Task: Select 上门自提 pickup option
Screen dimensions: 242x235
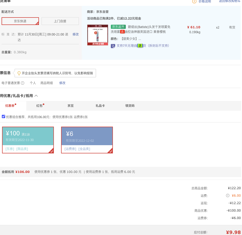Action: [x=60, y=21]
